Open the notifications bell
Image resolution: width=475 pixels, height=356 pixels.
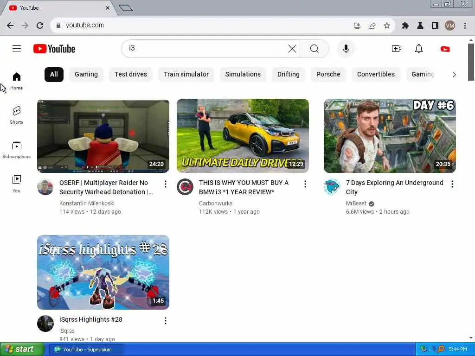tap(419, 49)
